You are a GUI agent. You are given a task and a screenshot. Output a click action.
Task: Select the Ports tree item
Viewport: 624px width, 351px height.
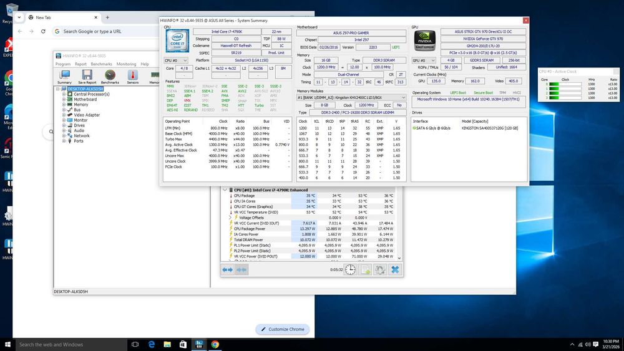point(79,141)
